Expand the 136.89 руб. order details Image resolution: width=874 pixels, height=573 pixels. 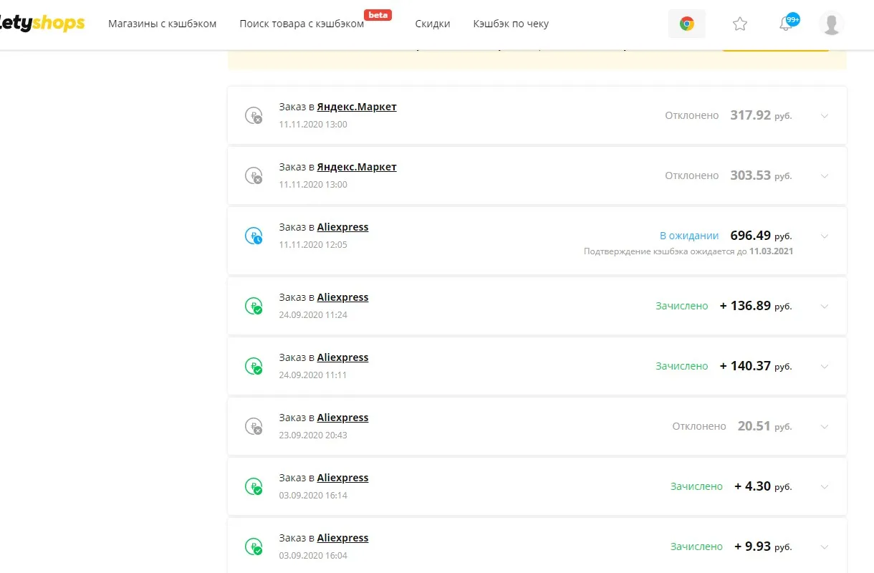[824, 307]
